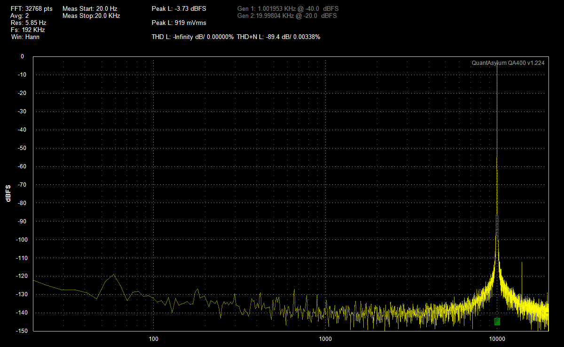The height and width of the screenshot is (347, 564).
Task: Click the 1000 frequency axis label
Action: coord(325,339)
